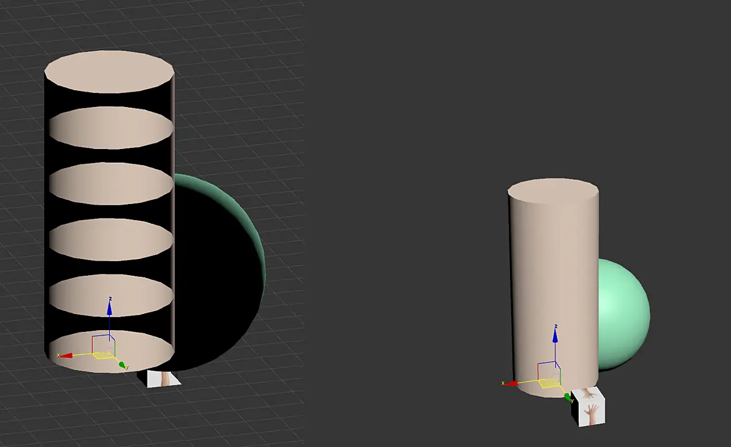Click the yellow XY plane handle in left gizmo

(x=103, y=356)
